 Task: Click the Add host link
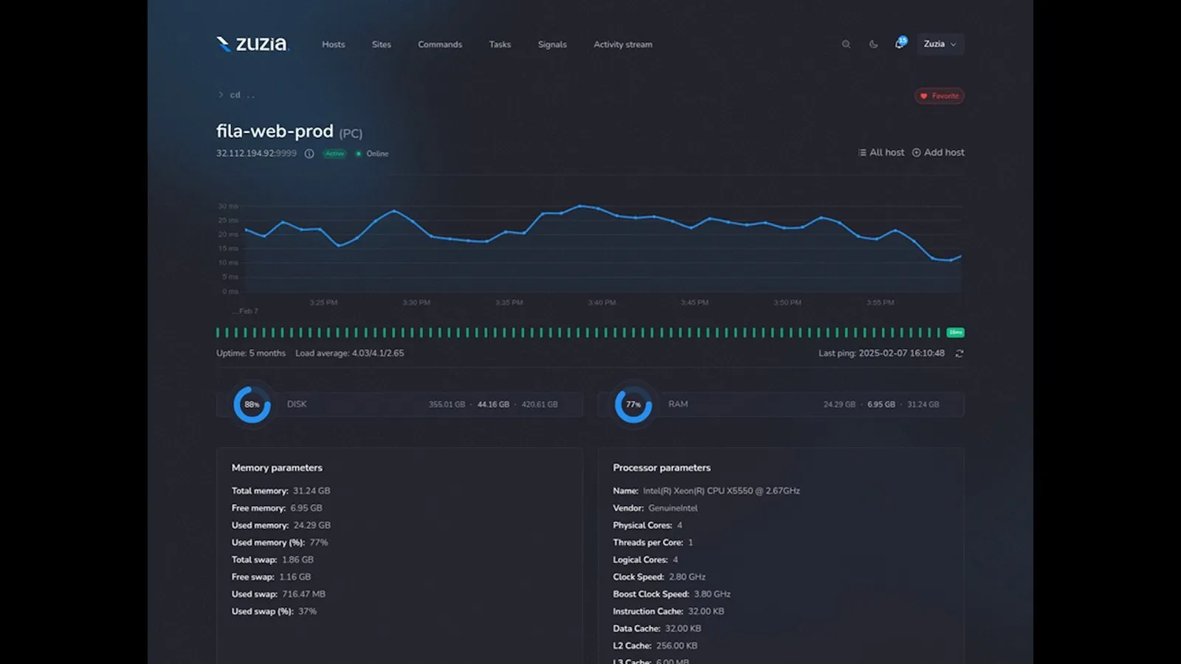(938, 153)
